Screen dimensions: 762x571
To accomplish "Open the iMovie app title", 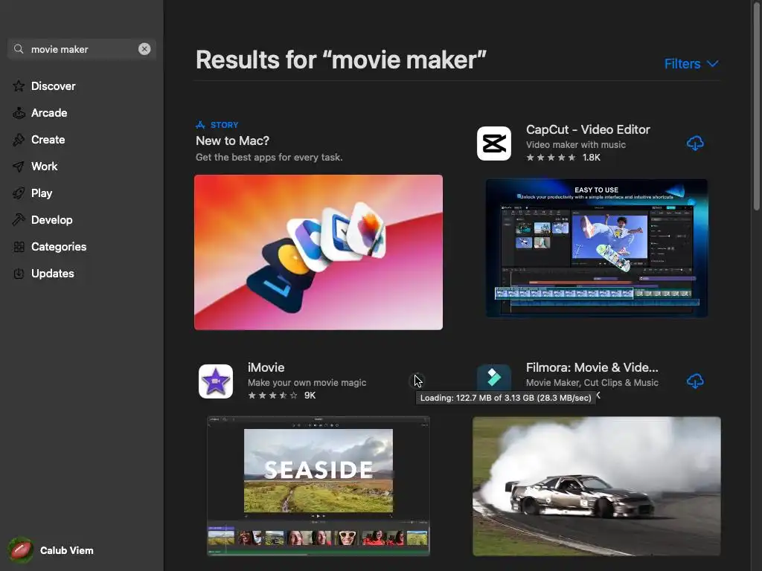I will [x=266, y=367].
